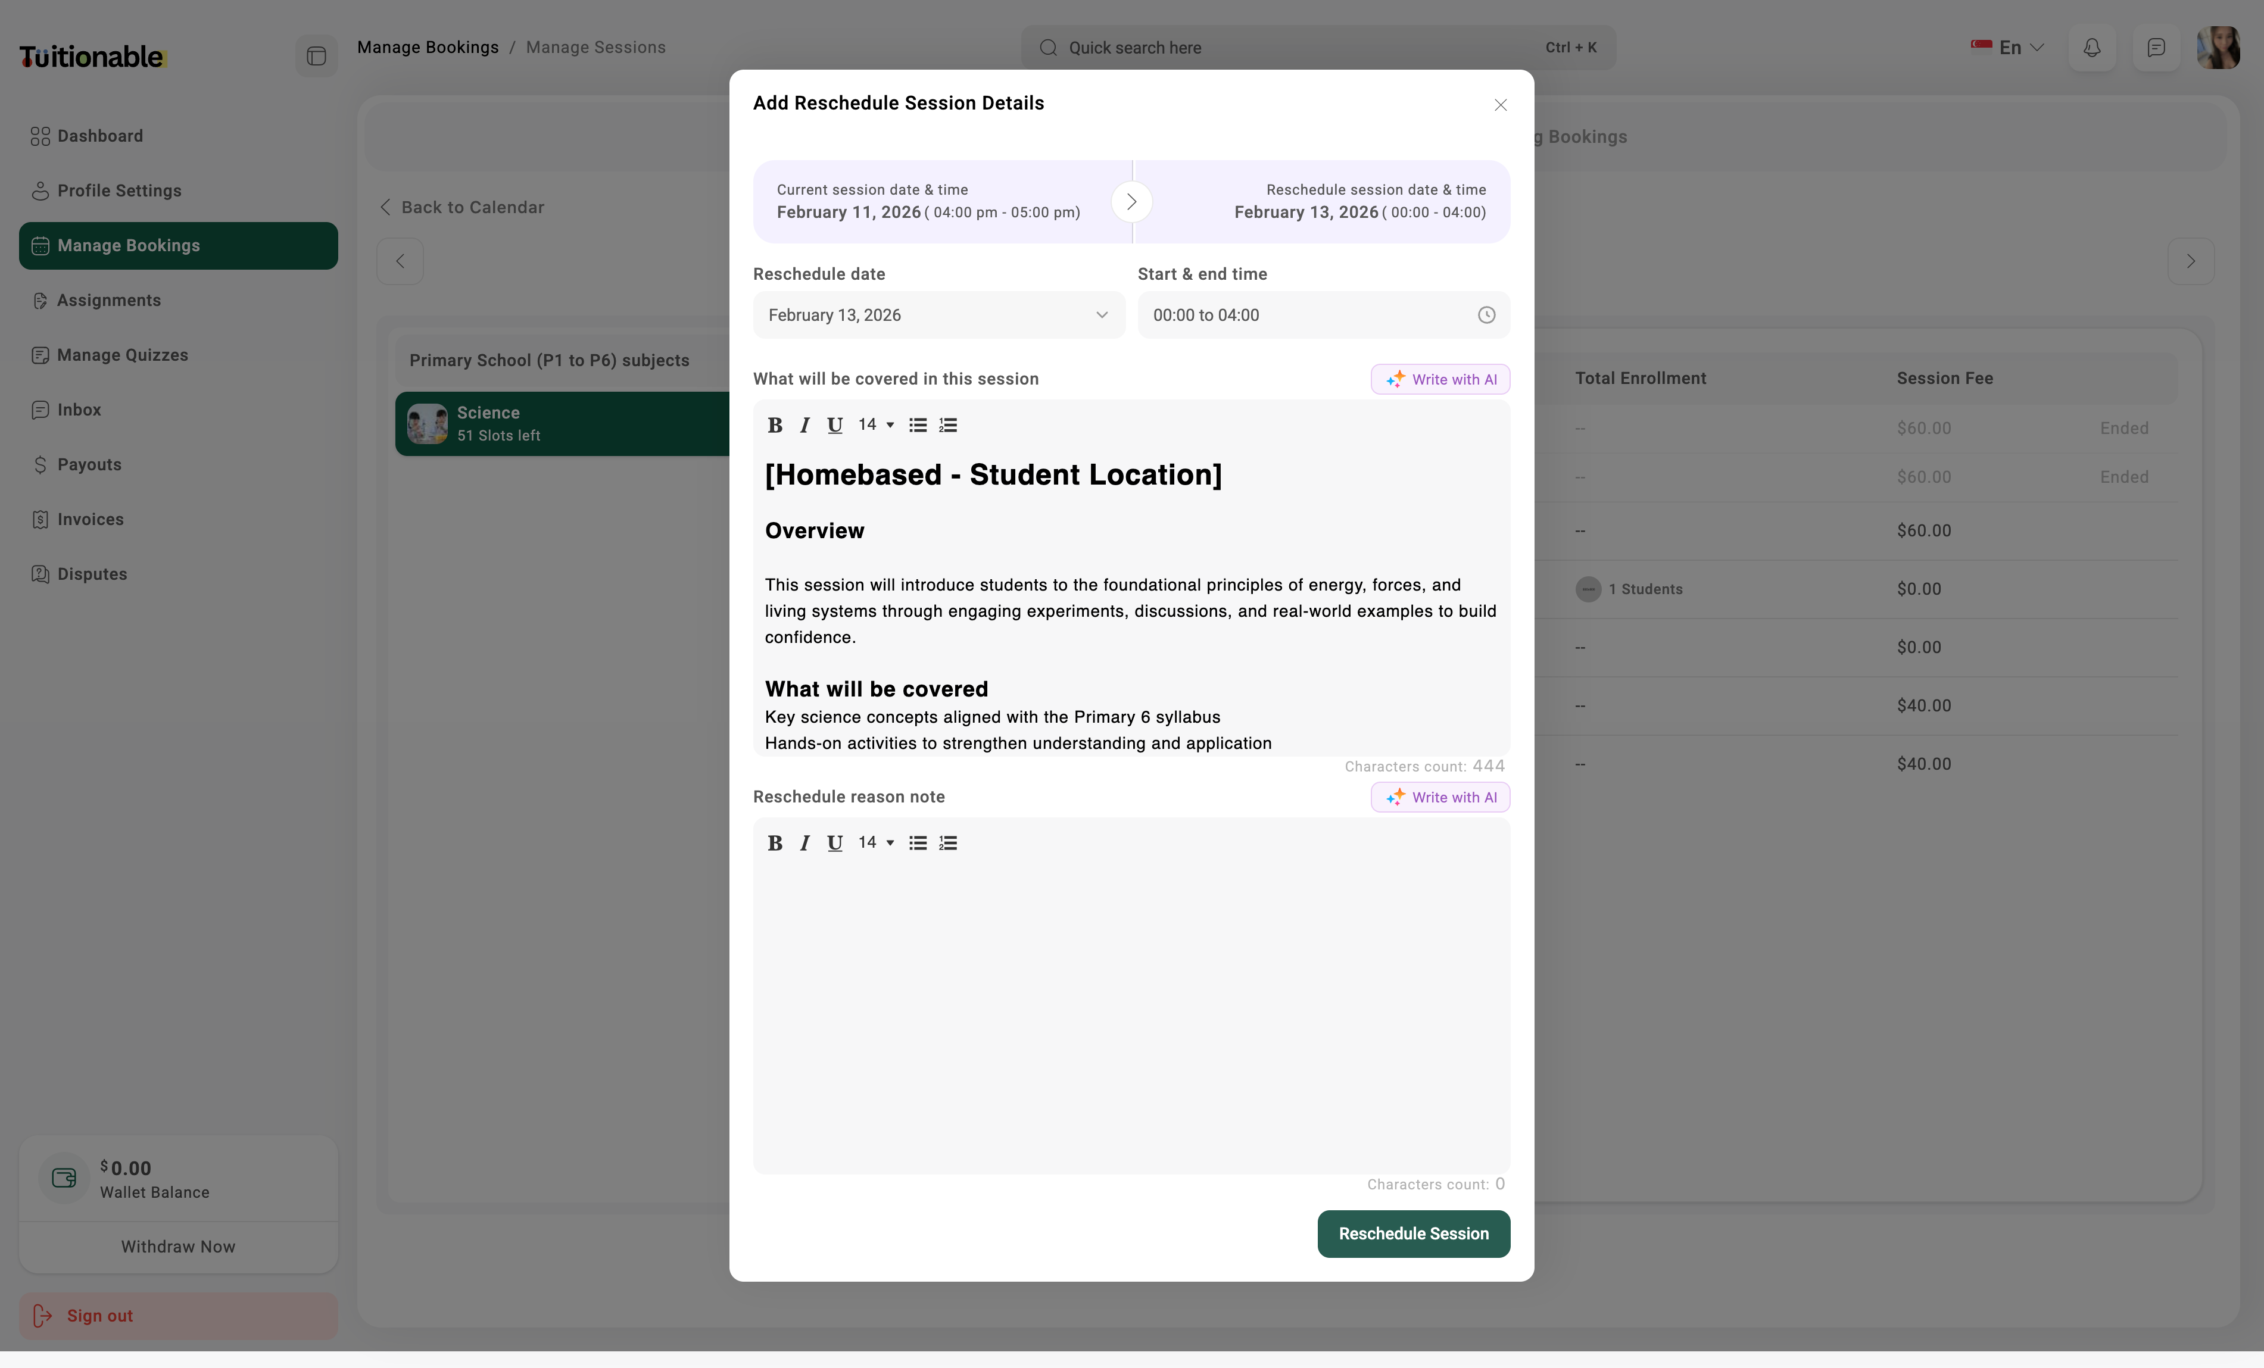Screen dimensions: 2264x1368
Task: Click the Reschedule Session button
Action: 1412,1234
